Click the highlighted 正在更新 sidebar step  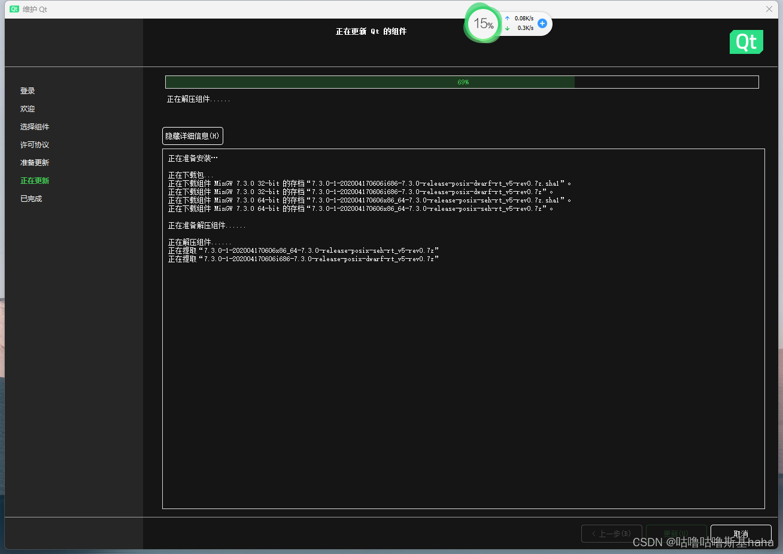35,180
